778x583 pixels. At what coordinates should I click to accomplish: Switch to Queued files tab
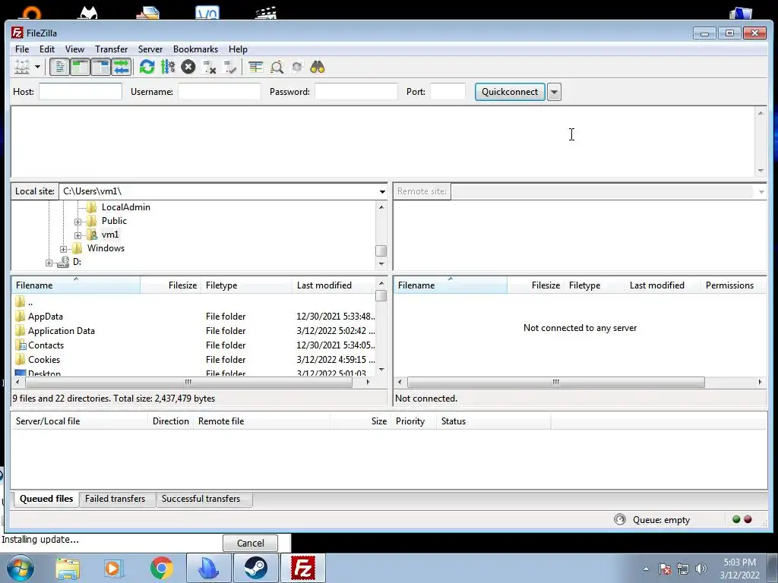[46, 499]
